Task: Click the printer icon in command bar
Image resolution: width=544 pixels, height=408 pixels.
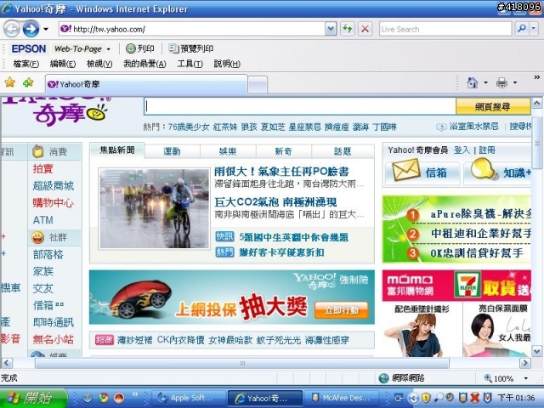Action: 501,83
